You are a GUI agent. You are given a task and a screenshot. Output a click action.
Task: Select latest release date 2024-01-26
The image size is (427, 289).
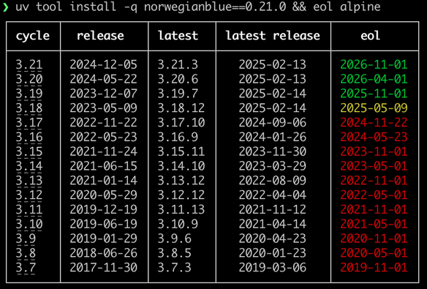click(x=273, y=137)
